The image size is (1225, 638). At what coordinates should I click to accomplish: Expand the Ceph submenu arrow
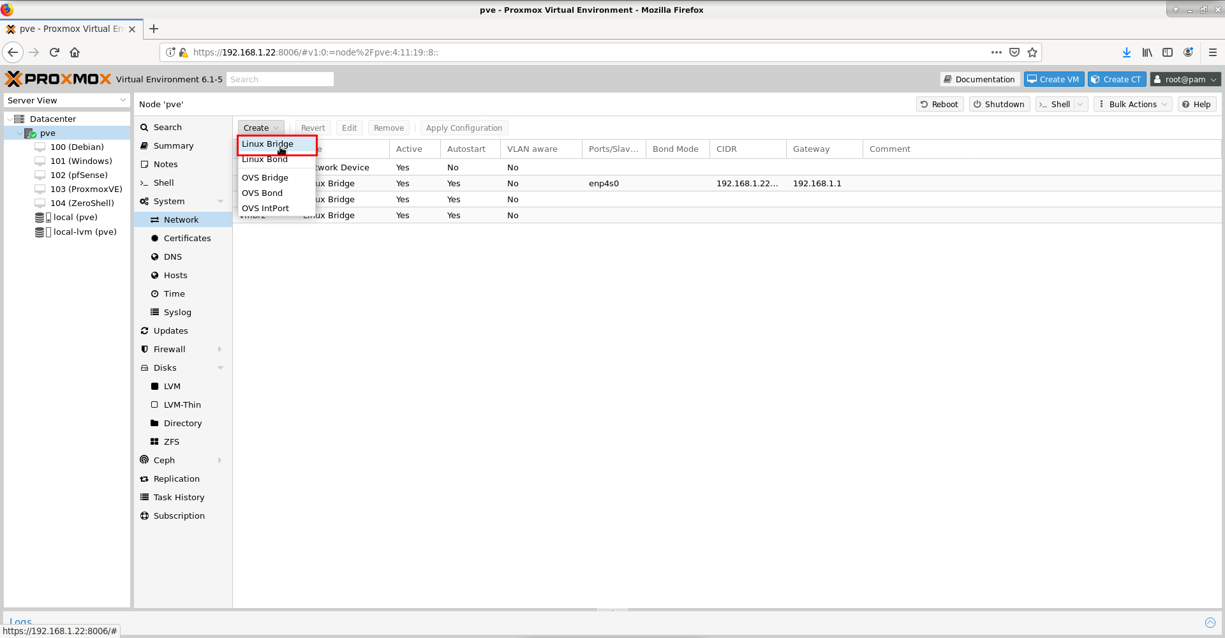220,461
